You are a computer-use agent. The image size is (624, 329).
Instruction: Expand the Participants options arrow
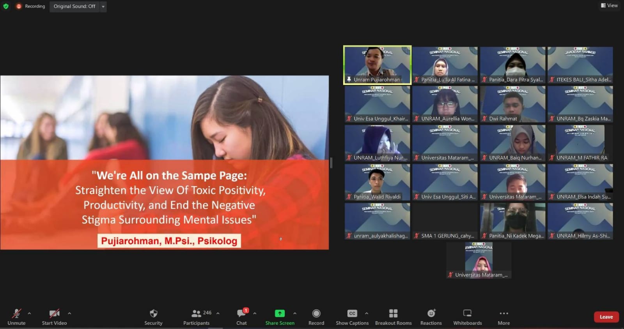point(218,313)
